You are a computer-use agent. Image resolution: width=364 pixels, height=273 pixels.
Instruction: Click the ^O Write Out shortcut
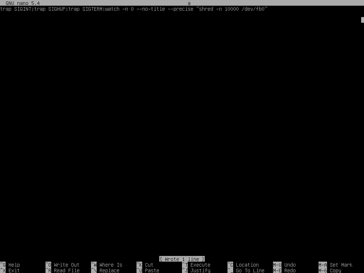[63, 264]
